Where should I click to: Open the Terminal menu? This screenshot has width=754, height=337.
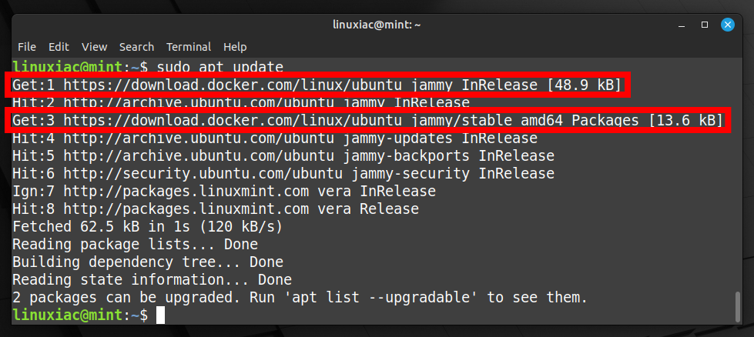pyautogui.click(x=189, y=47)
